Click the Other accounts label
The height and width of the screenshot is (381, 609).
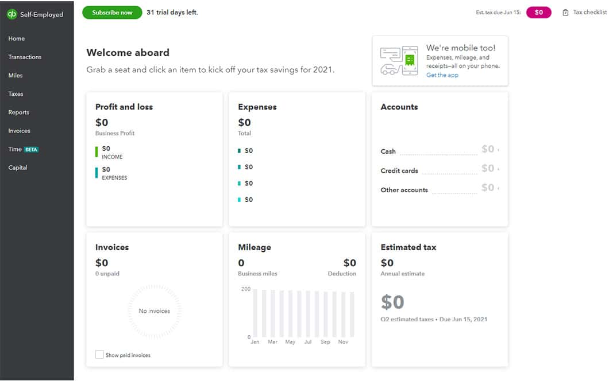click(404, 190)
